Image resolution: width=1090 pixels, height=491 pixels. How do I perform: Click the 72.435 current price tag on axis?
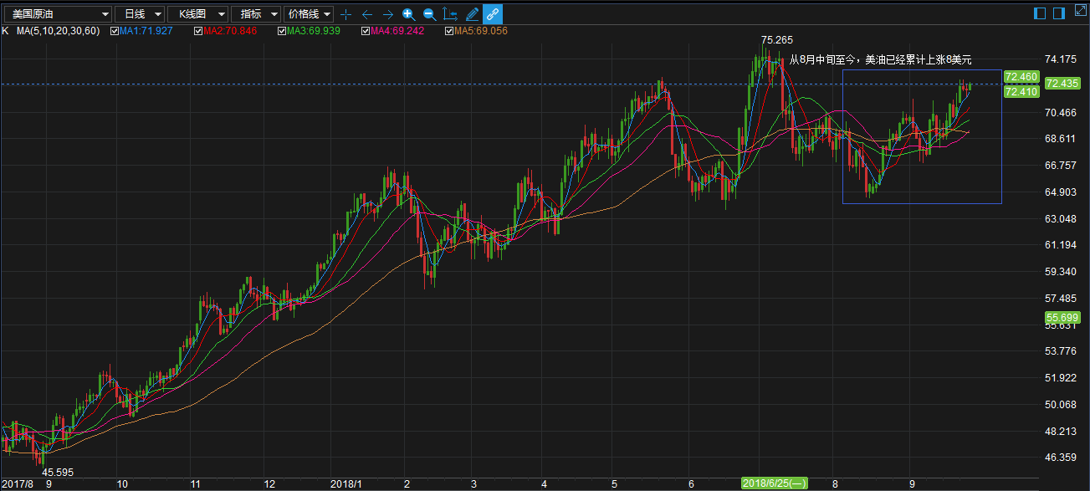(1062, 84)
